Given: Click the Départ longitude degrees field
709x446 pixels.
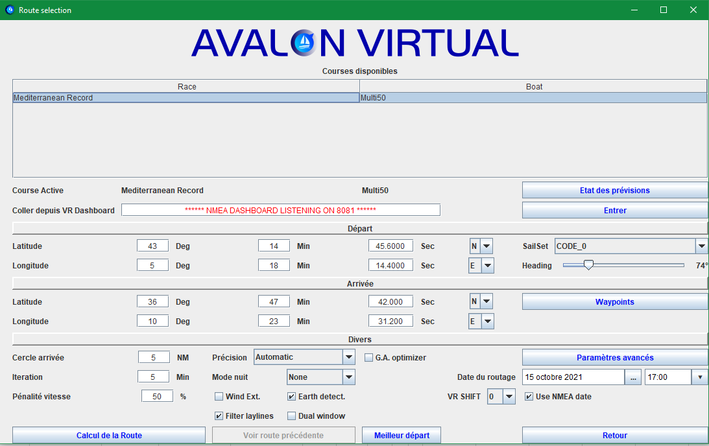Looking at the screenshot, I should tap(152, 265).
